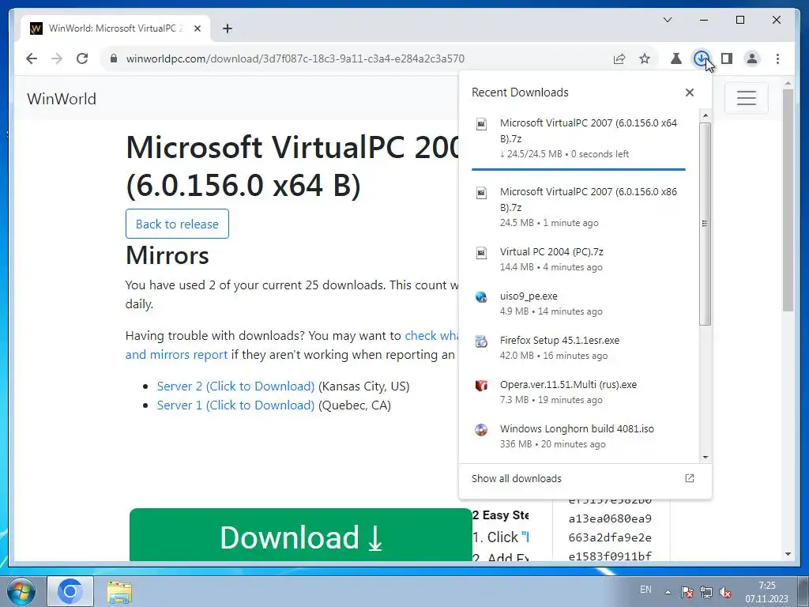Viewport: 809px width, 607px height.
Task: Click the Action Center flag tray icon
Action: pos(687,592)
